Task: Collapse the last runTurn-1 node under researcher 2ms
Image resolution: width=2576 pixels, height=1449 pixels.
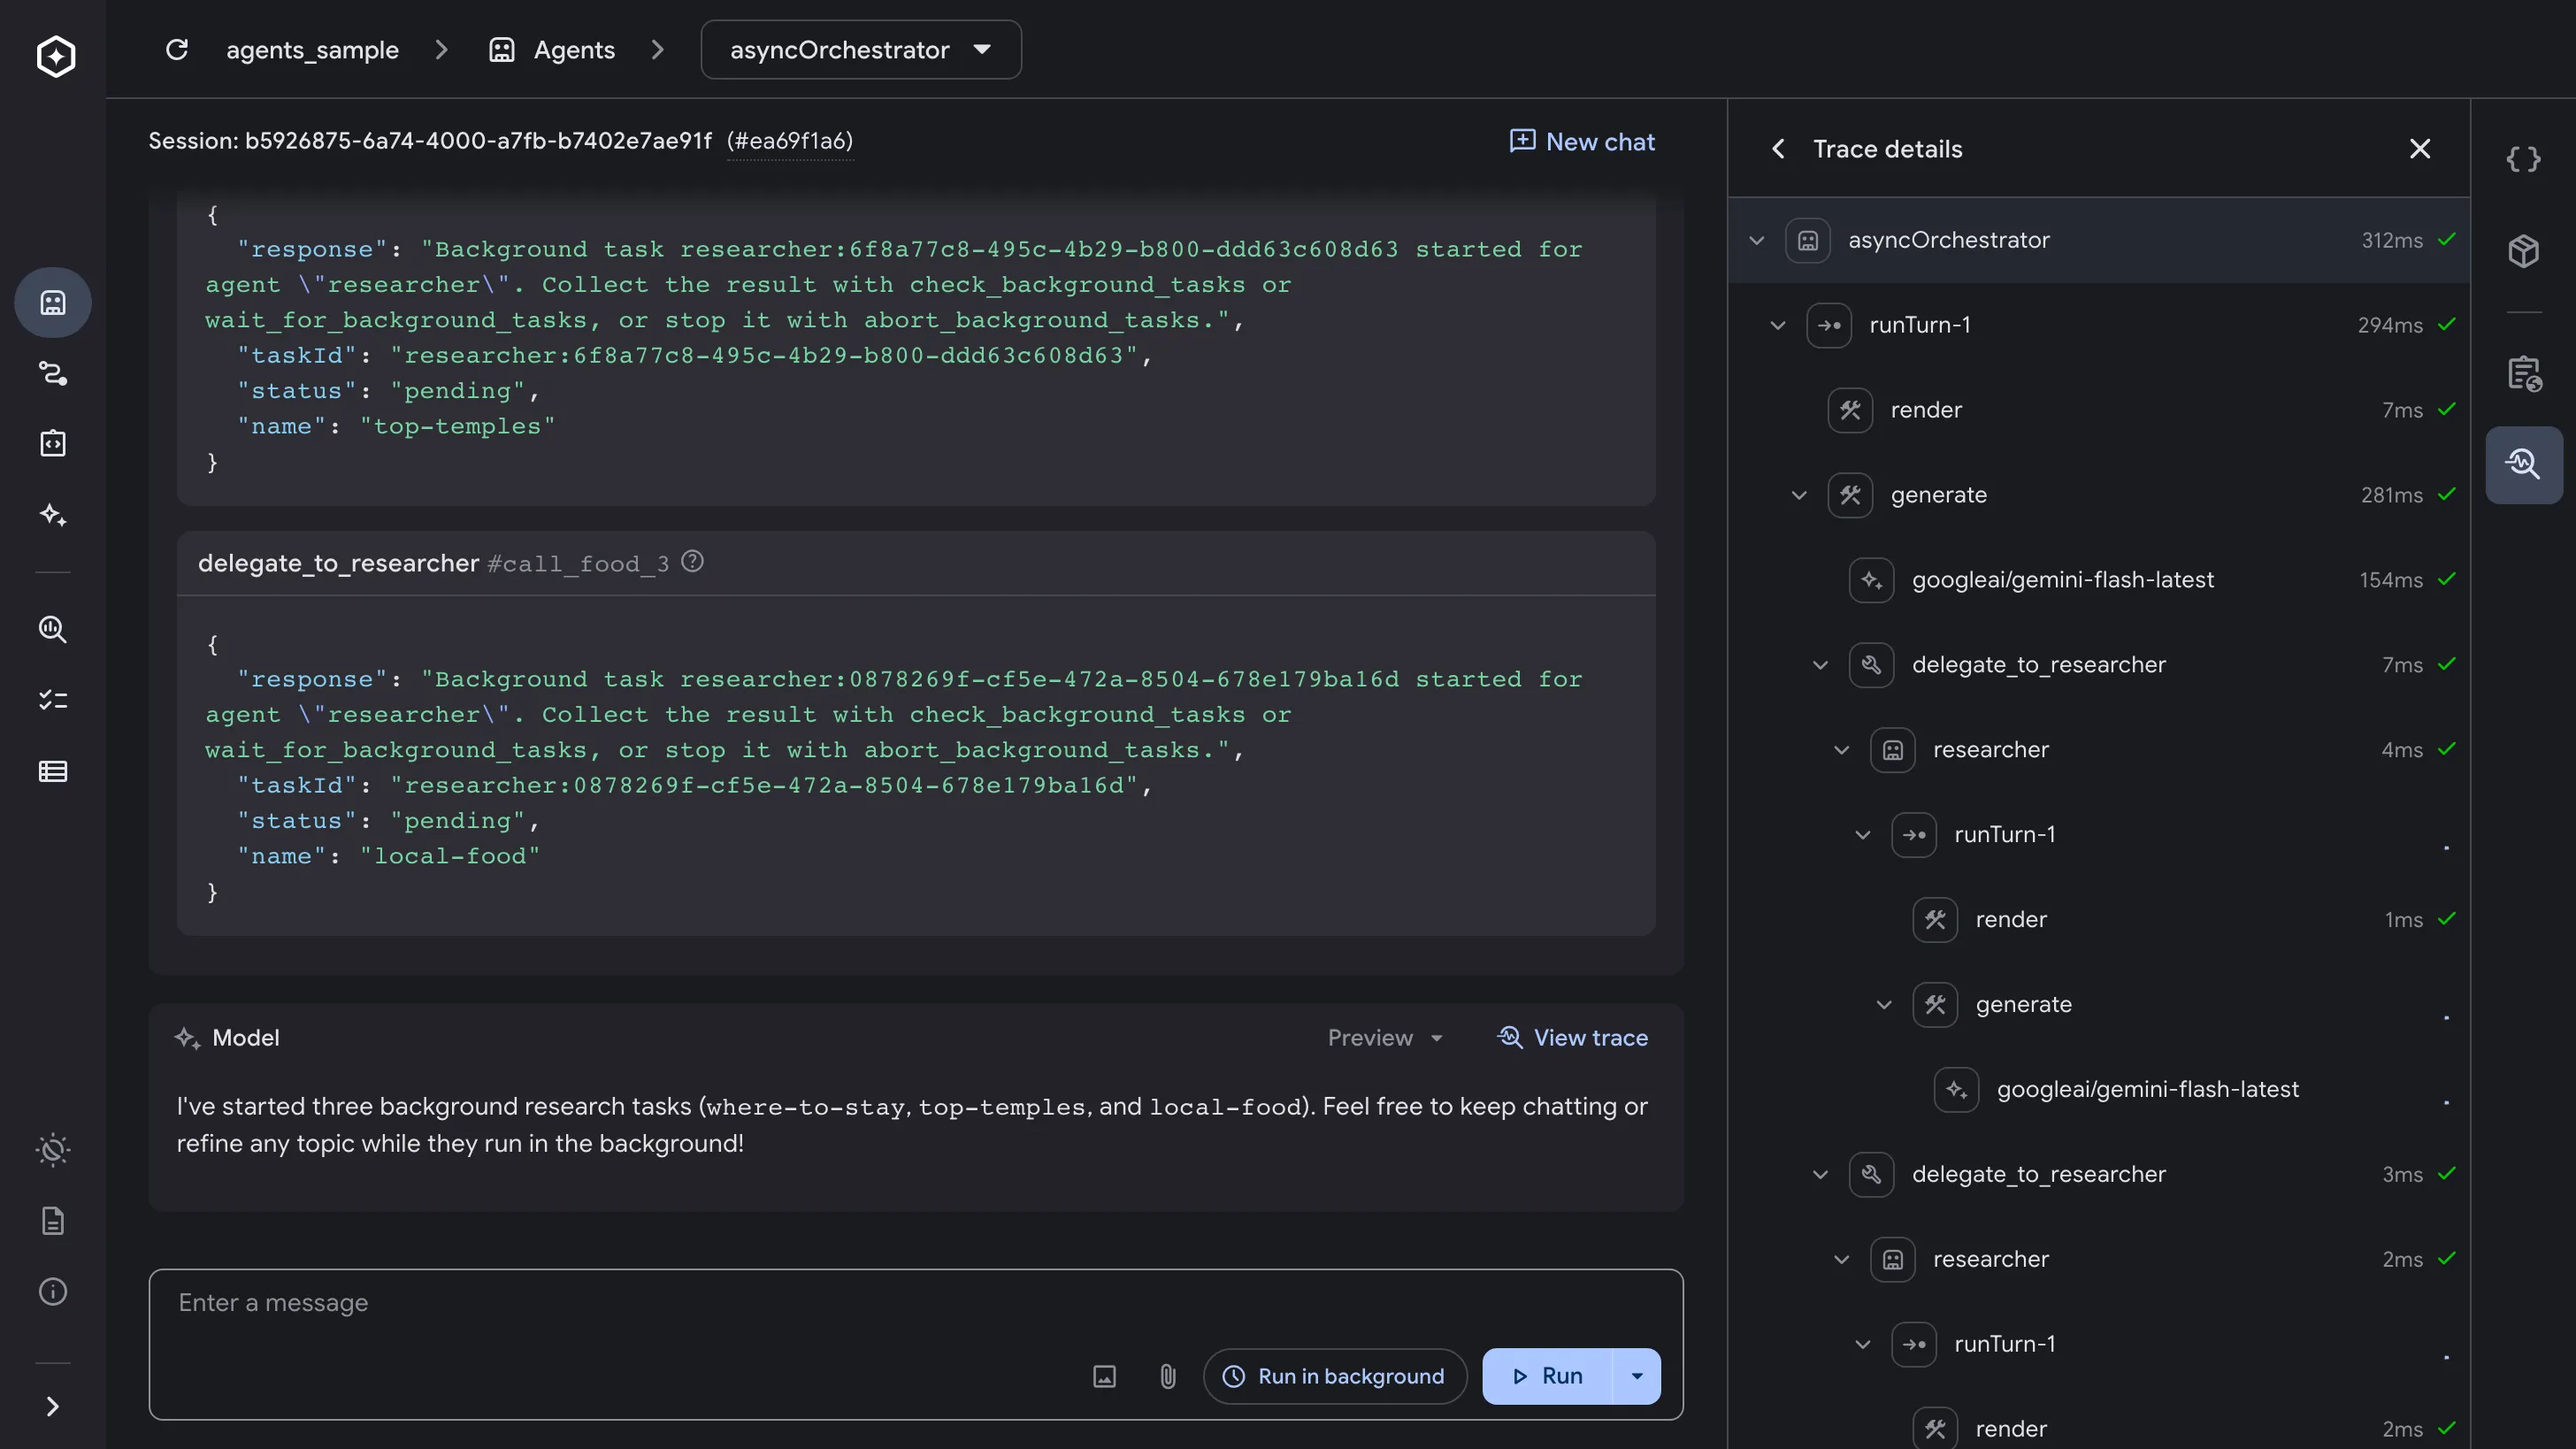Action: (1862, 1344)
